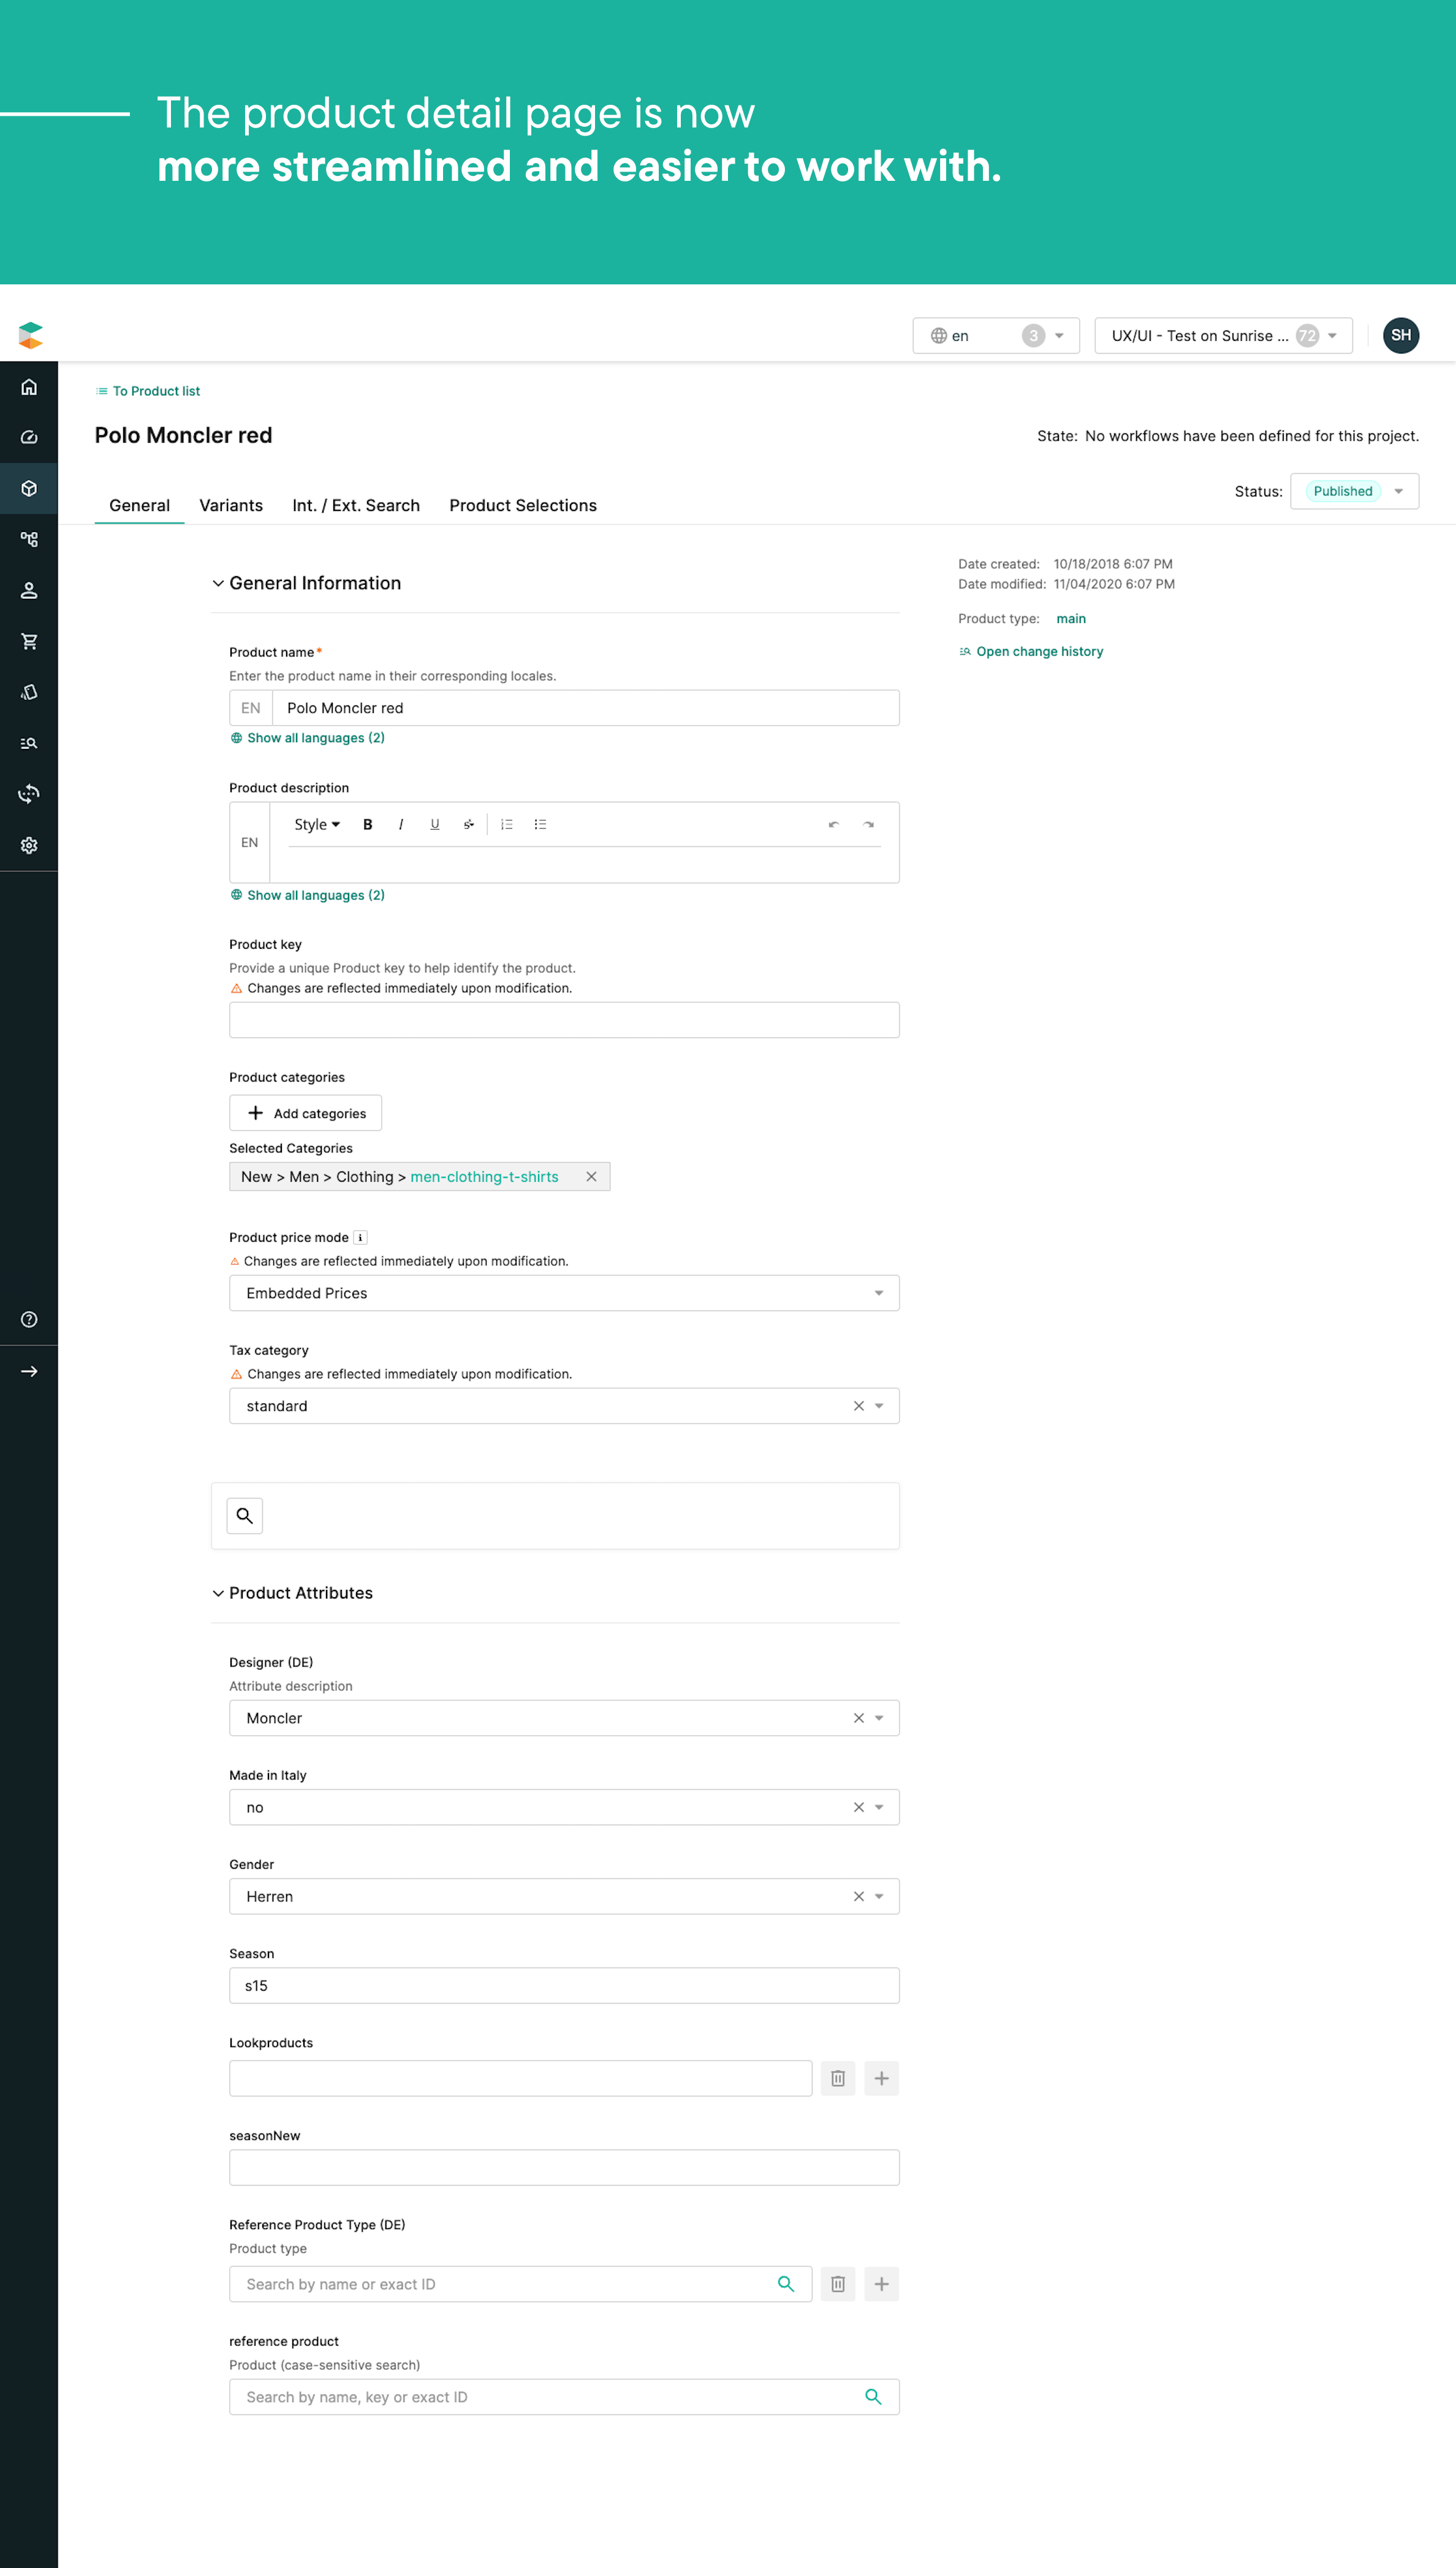The height and width of the screenshot is (2568, 1456).
Task: Click the redo arrow icon in editor
Action: 869,824
